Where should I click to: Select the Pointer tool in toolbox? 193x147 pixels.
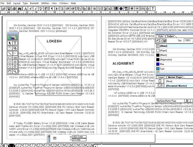click(10, 43)
